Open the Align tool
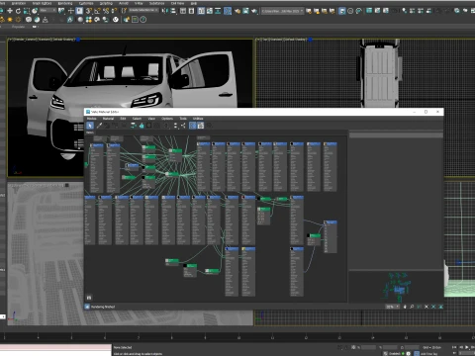475x356 pixels. [x=173, y=11]
